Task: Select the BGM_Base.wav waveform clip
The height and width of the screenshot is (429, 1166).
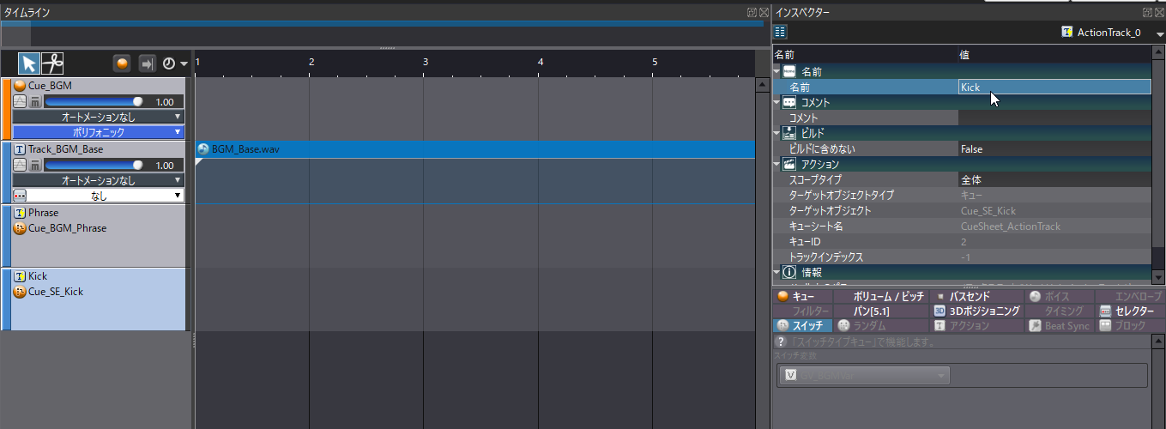Action: pyautogui.click(x=475, y=149)
